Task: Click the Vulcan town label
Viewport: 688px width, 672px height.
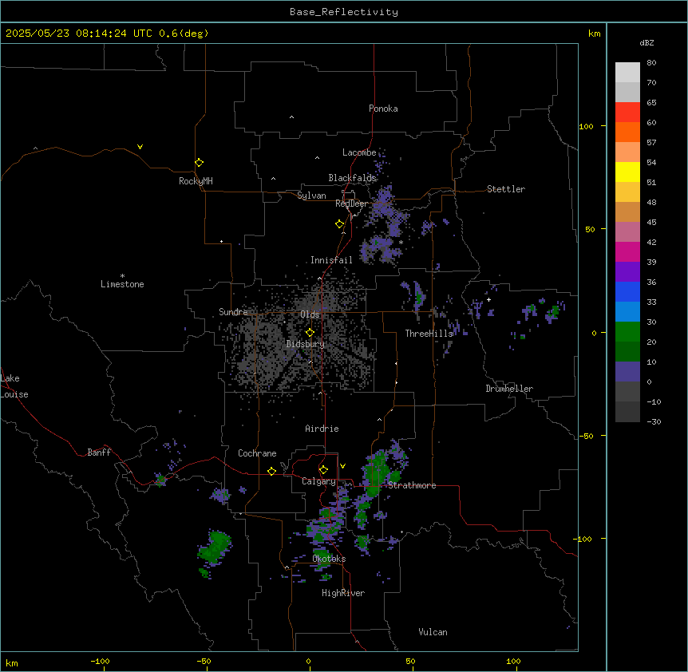Action: coord(433,632)
